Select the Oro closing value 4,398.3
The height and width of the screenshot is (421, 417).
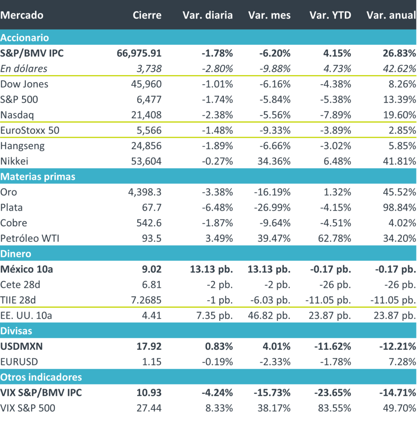[146, 192]
